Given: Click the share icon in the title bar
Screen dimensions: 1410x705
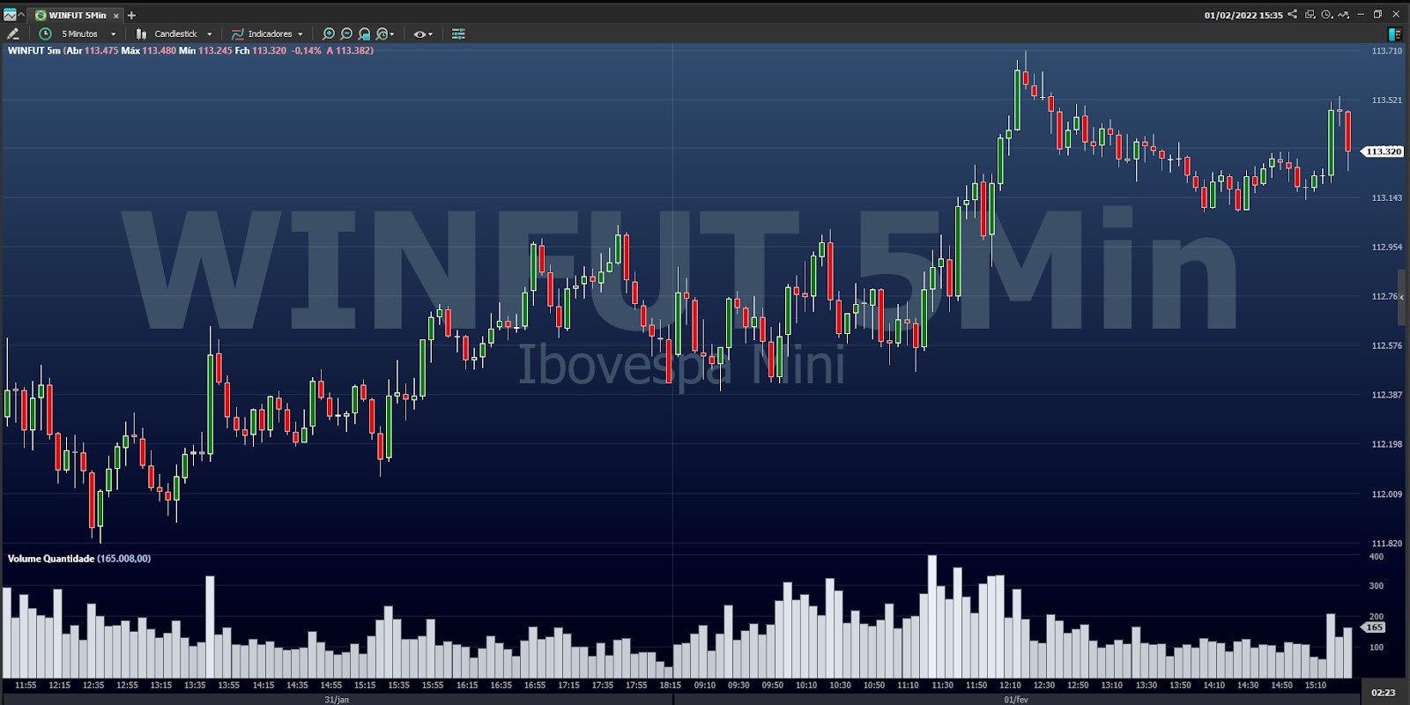Looking at the screenshot, I should tap(1292, 14).
